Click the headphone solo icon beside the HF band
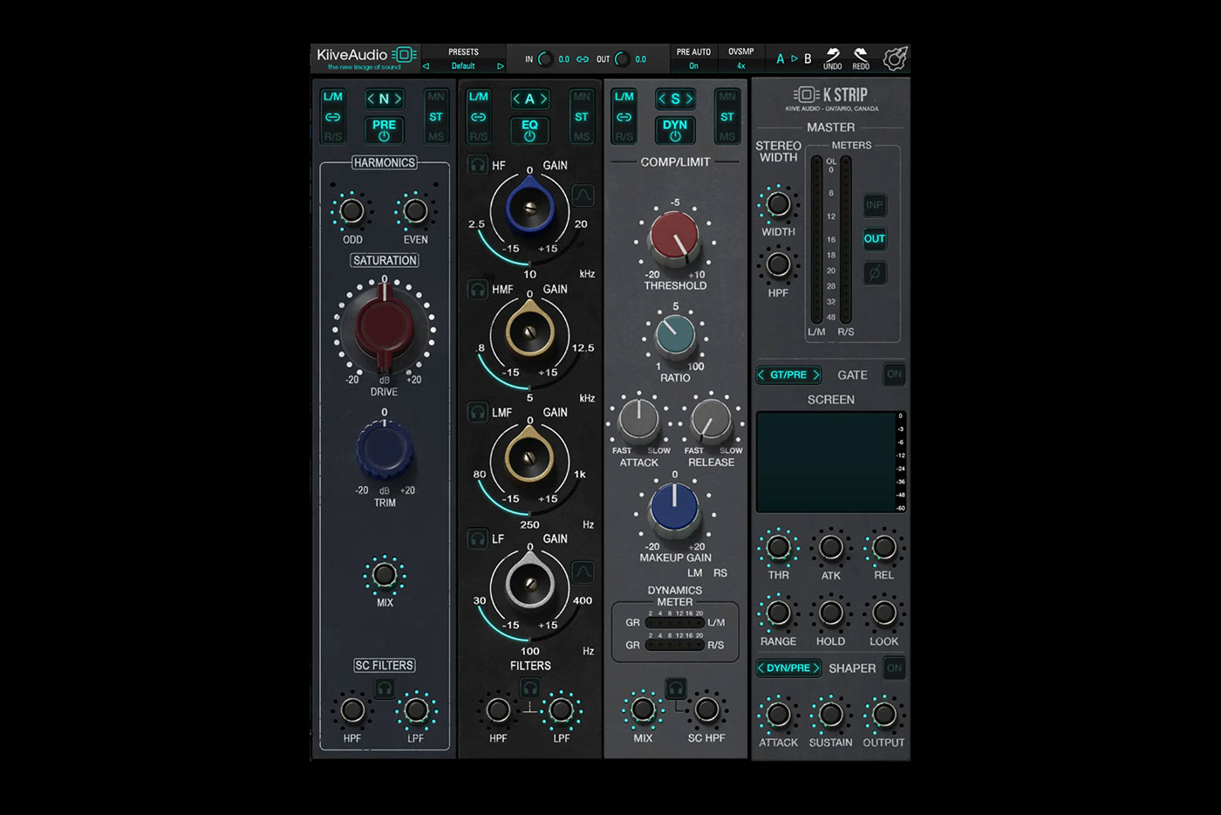The height and width of the screenshot is (815, 1221). (478, 164)
